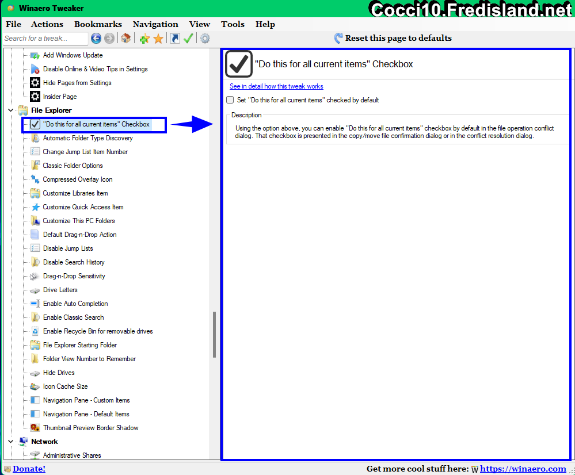Click the blue Back navigation arrow
This screenshot has width=575, height=475.
pyautogui.click(x=96, y=38)
